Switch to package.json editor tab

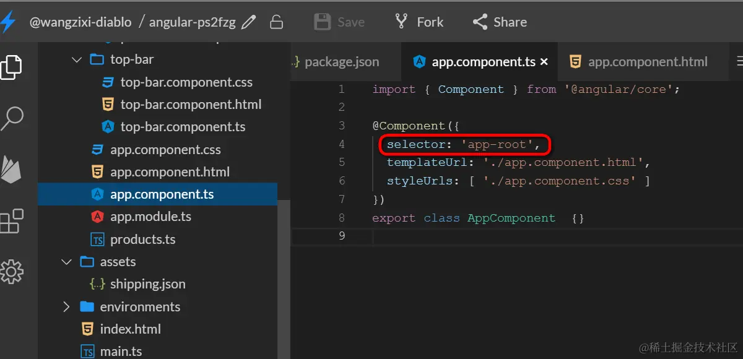click(x=342, y=62)
